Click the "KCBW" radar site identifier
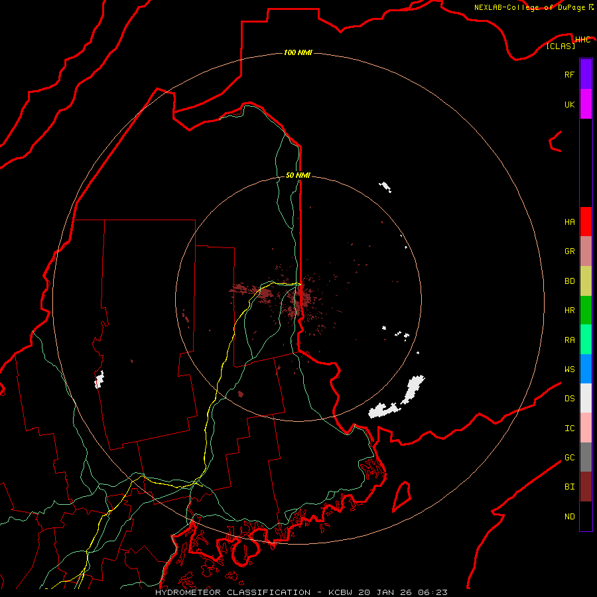The width and height of the screenshot is (597, 597). click(340, 592)
